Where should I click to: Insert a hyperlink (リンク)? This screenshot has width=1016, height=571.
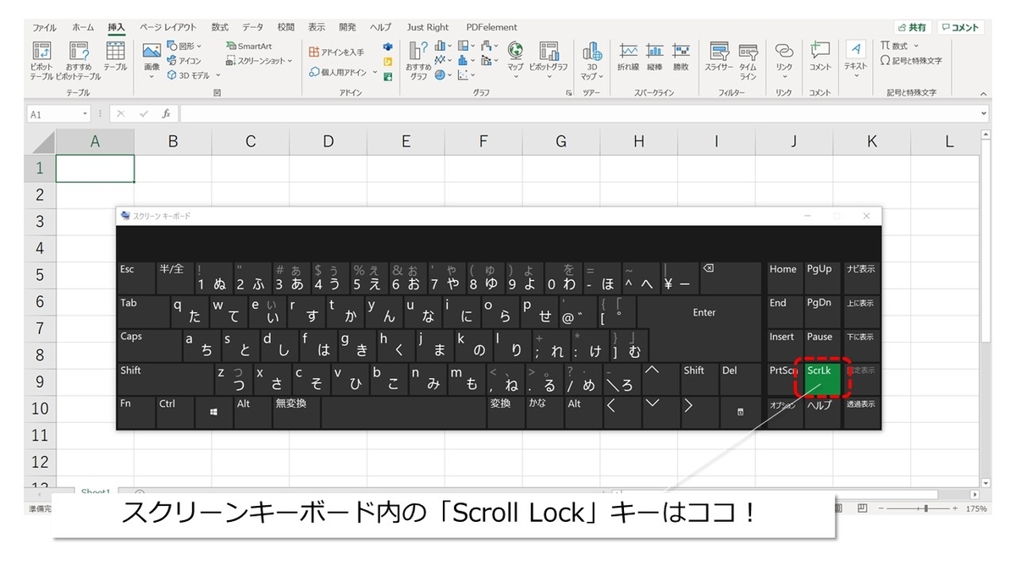click(x=784, y=61)
